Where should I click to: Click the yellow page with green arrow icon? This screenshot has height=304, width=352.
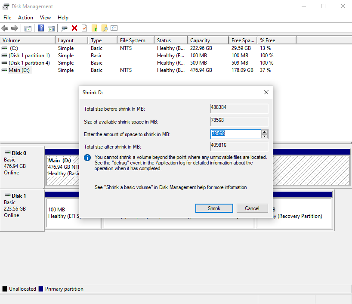(94, 28)
